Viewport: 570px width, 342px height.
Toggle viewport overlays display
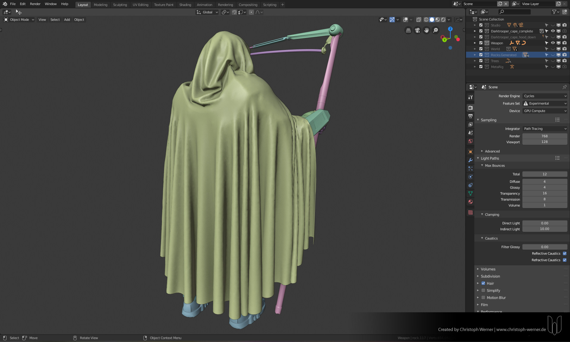point(405,20)
